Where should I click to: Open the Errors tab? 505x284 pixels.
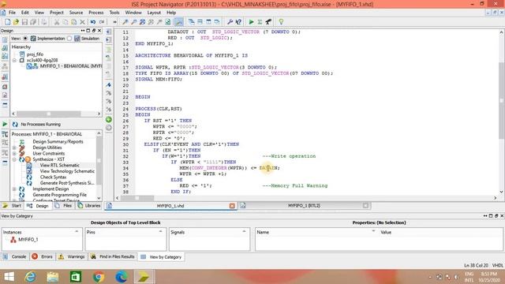coord(43,256)
